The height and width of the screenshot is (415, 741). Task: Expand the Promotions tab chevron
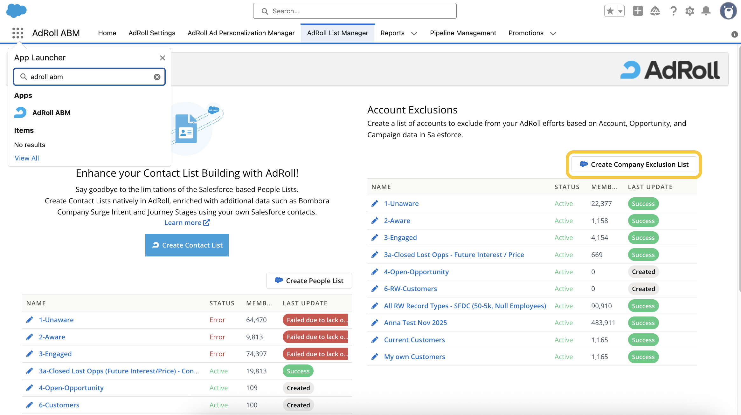click(x=553, y=33)
